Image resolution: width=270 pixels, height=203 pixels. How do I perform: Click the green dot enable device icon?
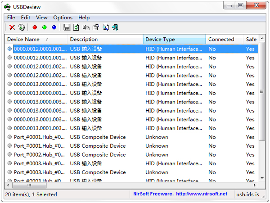[45, 27]
